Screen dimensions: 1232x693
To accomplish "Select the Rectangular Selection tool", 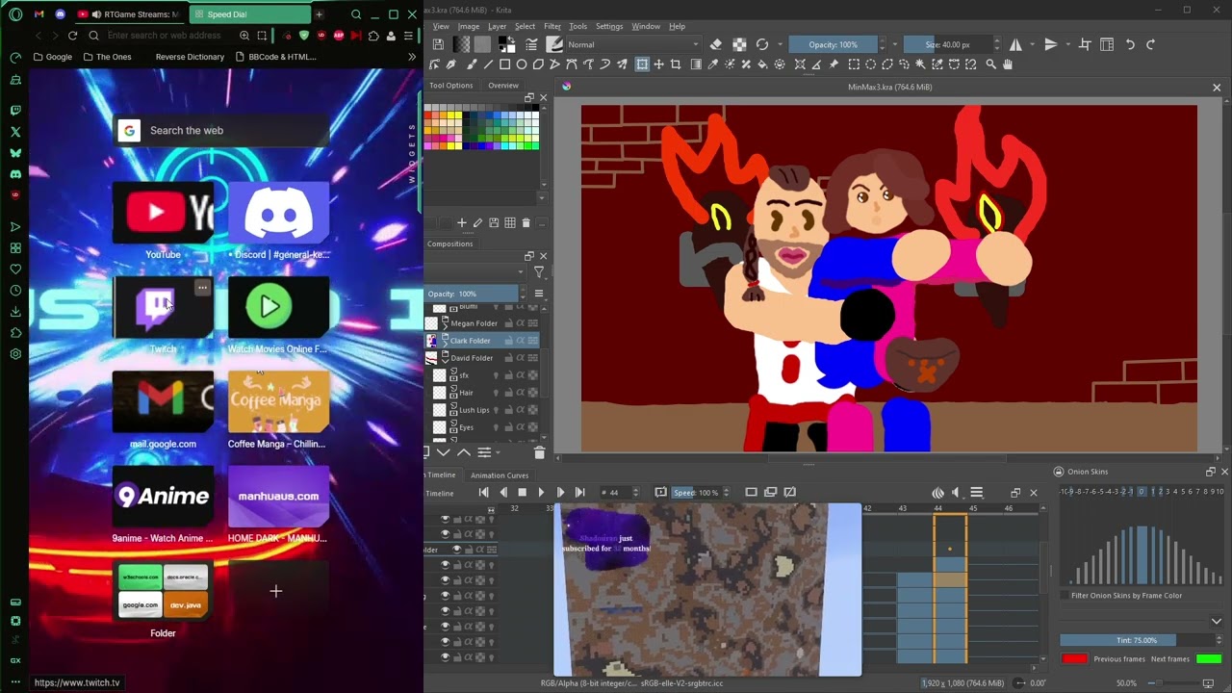I will pos(853,64).
